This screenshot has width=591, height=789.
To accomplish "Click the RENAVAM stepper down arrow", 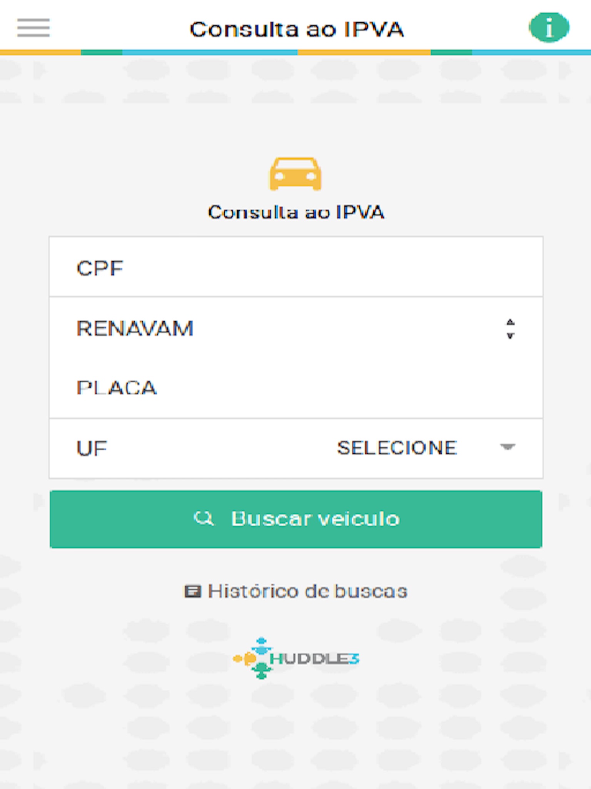I will (x=510, y=336).
